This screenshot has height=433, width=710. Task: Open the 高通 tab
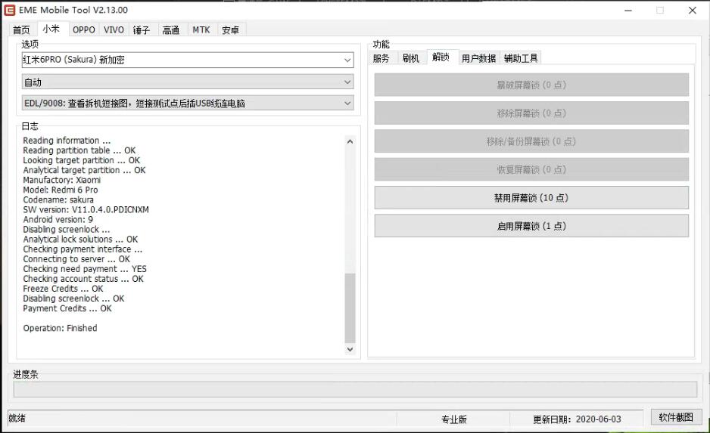coord(171,29)
